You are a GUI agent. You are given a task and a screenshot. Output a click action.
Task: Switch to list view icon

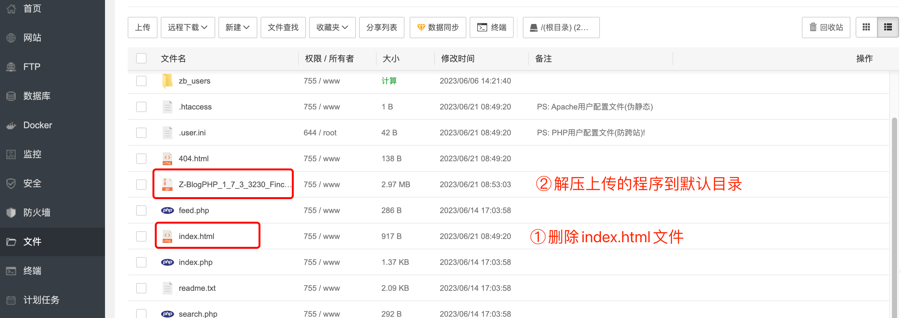click(x=888, y=27)
